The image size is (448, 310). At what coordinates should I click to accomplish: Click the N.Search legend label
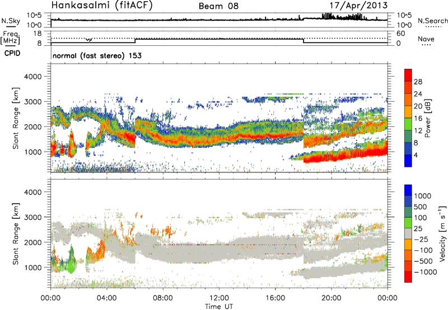pyautogui.click(x=433, y=21)
